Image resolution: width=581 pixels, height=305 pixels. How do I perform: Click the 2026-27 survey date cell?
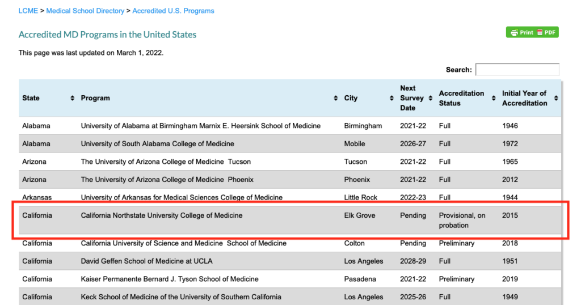413,143
